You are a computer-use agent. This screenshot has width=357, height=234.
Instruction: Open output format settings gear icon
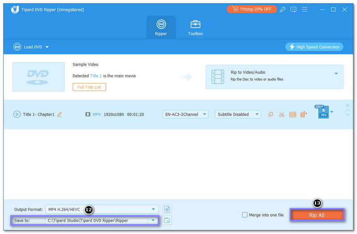tap(167, 209)
